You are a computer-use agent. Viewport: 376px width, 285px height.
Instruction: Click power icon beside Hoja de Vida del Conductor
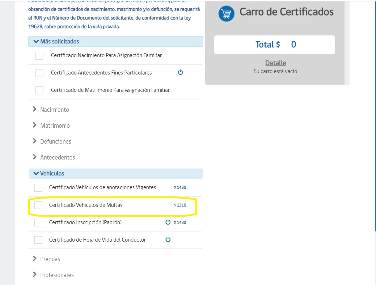[x=168, y=239]
